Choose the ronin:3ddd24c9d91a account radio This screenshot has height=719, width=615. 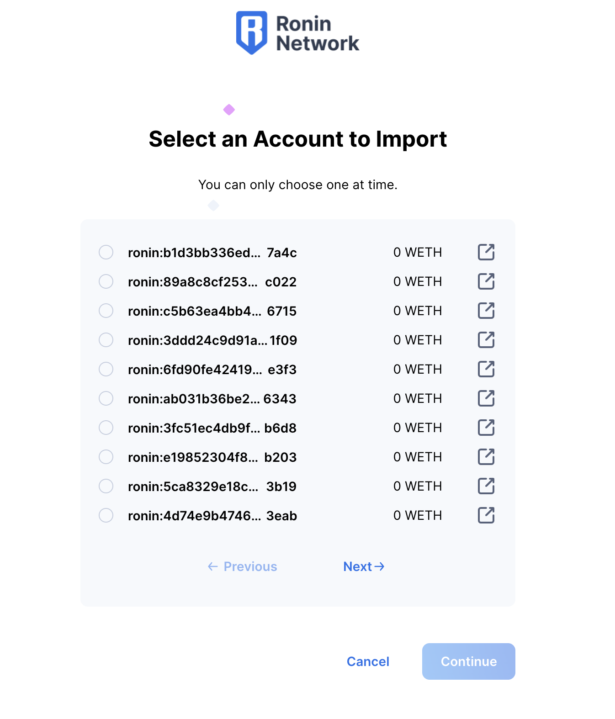[106, 340]
